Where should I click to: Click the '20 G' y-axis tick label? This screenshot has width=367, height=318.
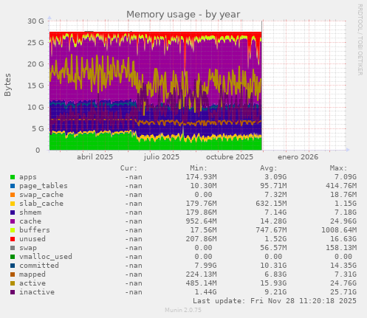35,64
